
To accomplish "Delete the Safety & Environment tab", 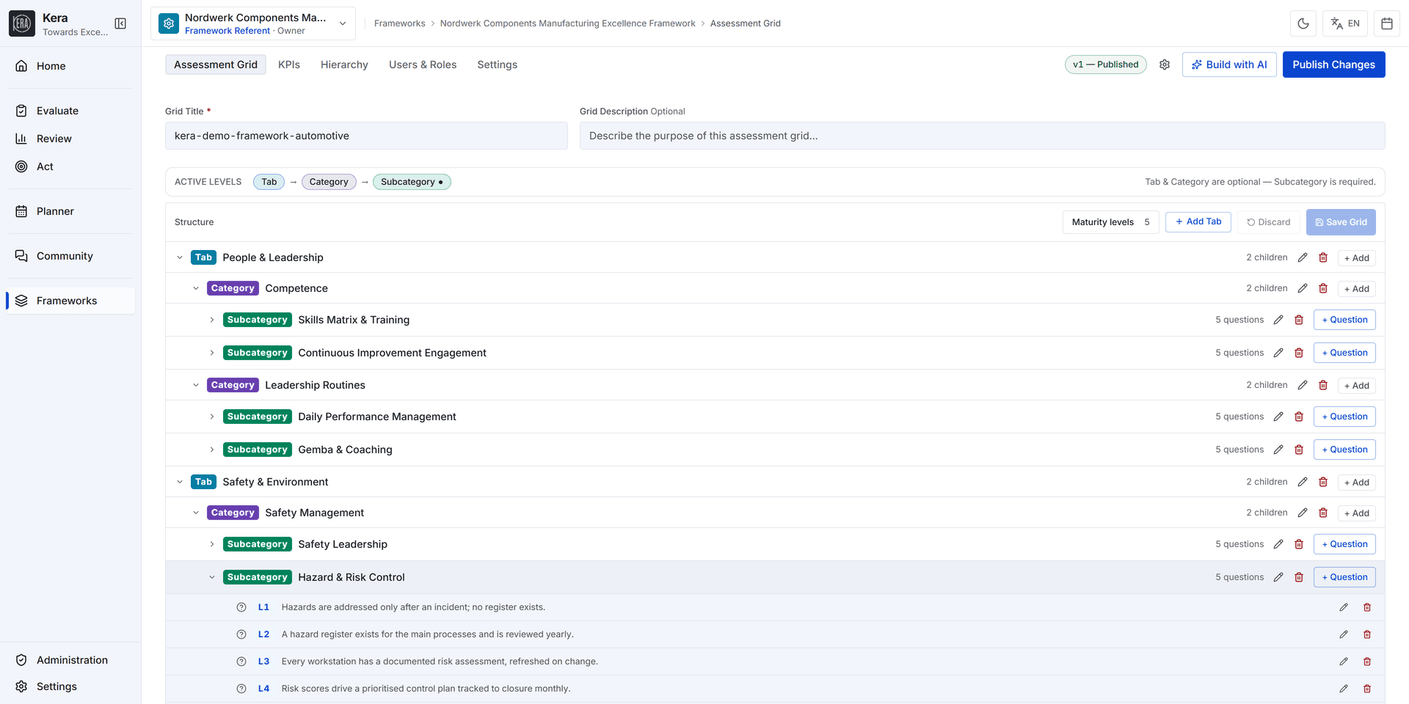I will pyautogui.click(x=1323, y=482).
